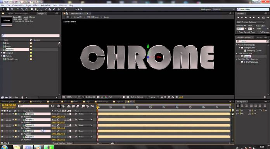
Task: Toggle the 3D layer switch on layer 1
Action: (x=70, y=114)
